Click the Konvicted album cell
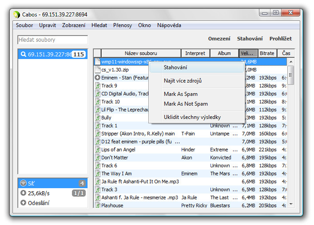The width and height of the screenshot is (314, 225). pyautogui.click(x=220, y=158)
